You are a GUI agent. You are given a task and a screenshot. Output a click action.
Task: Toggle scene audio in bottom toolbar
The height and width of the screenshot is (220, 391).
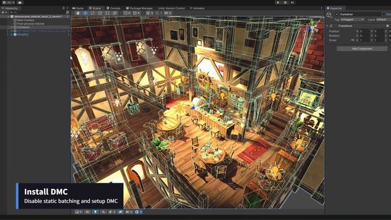click(x=103, y=212)
